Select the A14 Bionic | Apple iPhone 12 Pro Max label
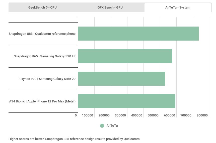Image resolution: width=216 pixels, height=143 pixels. tap(42, 101)
